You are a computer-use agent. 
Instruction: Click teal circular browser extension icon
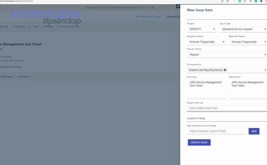click(240, 1)
